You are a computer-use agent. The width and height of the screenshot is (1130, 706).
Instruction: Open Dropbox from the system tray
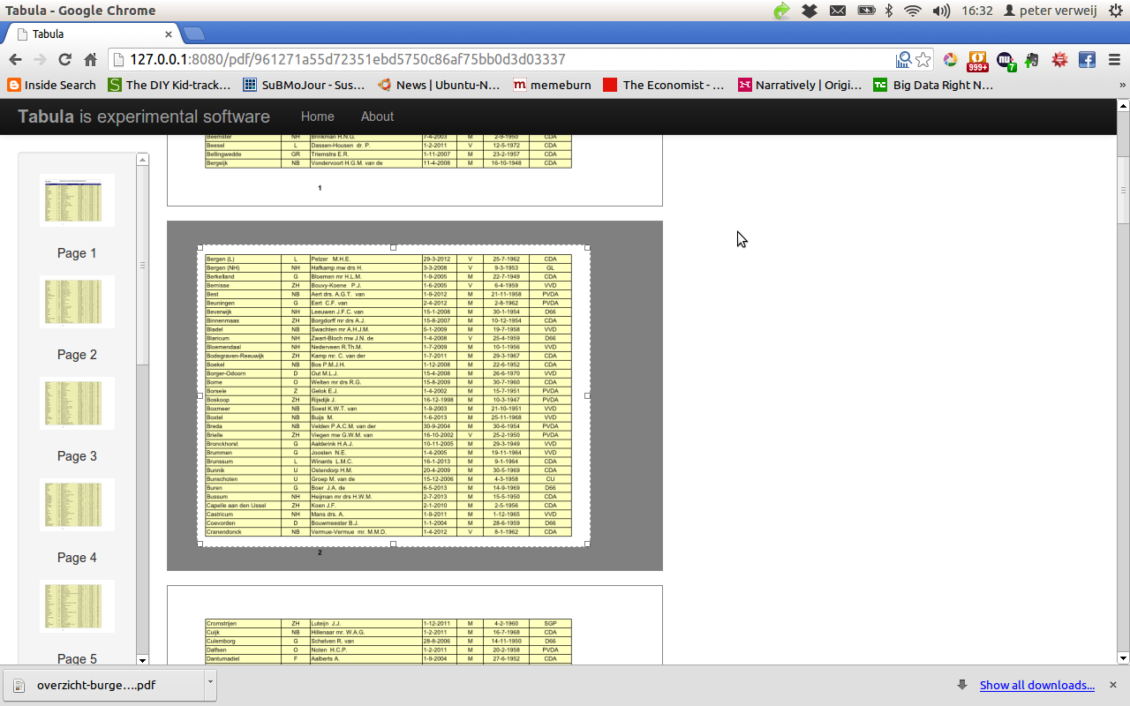tap(809, 10)
